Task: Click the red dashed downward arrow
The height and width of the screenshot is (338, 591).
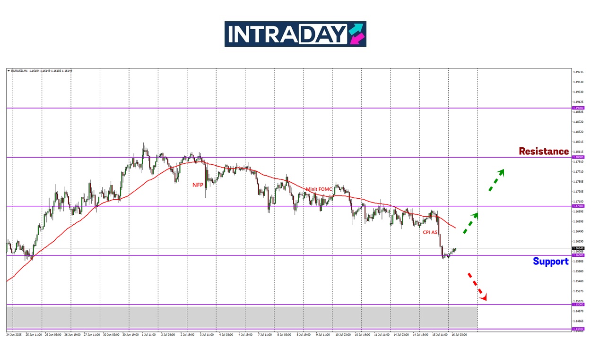Action: pos(477,286)
